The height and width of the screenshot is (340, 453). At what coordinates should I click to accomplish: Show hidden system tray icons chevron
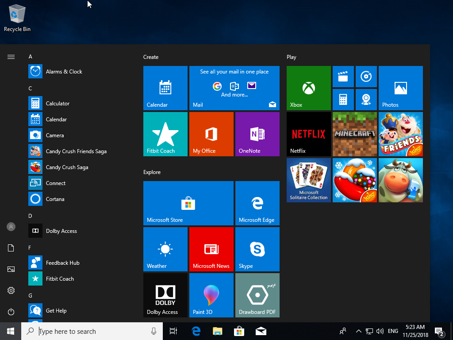tap(358, 331)
